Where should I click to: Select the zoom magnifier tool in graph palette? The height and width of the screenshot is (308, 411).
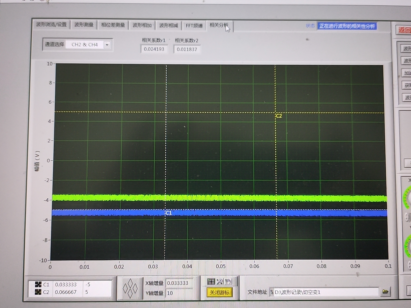[220, 282]
